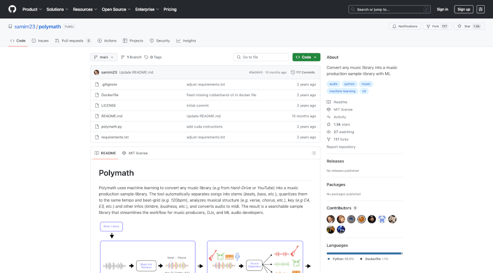This screenshot has width=493, height=273.
Task: Expand the Open Source menu
Action: (x=116, y=9)
